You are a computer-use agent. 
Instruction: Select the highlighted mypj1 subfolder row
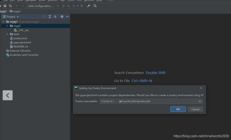pos(36,26)
